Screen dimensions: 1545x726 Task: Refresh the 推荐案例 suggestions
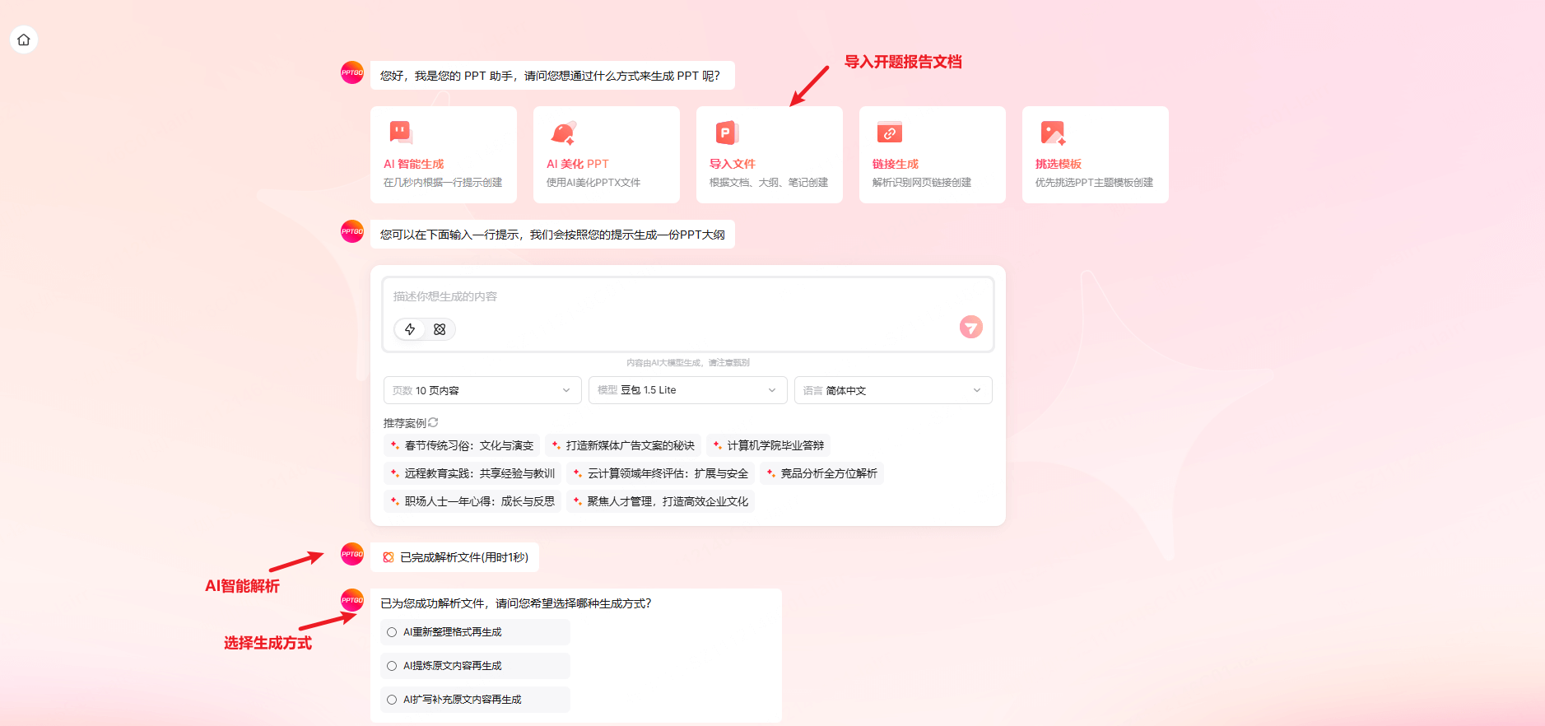(x=433, y=422)
